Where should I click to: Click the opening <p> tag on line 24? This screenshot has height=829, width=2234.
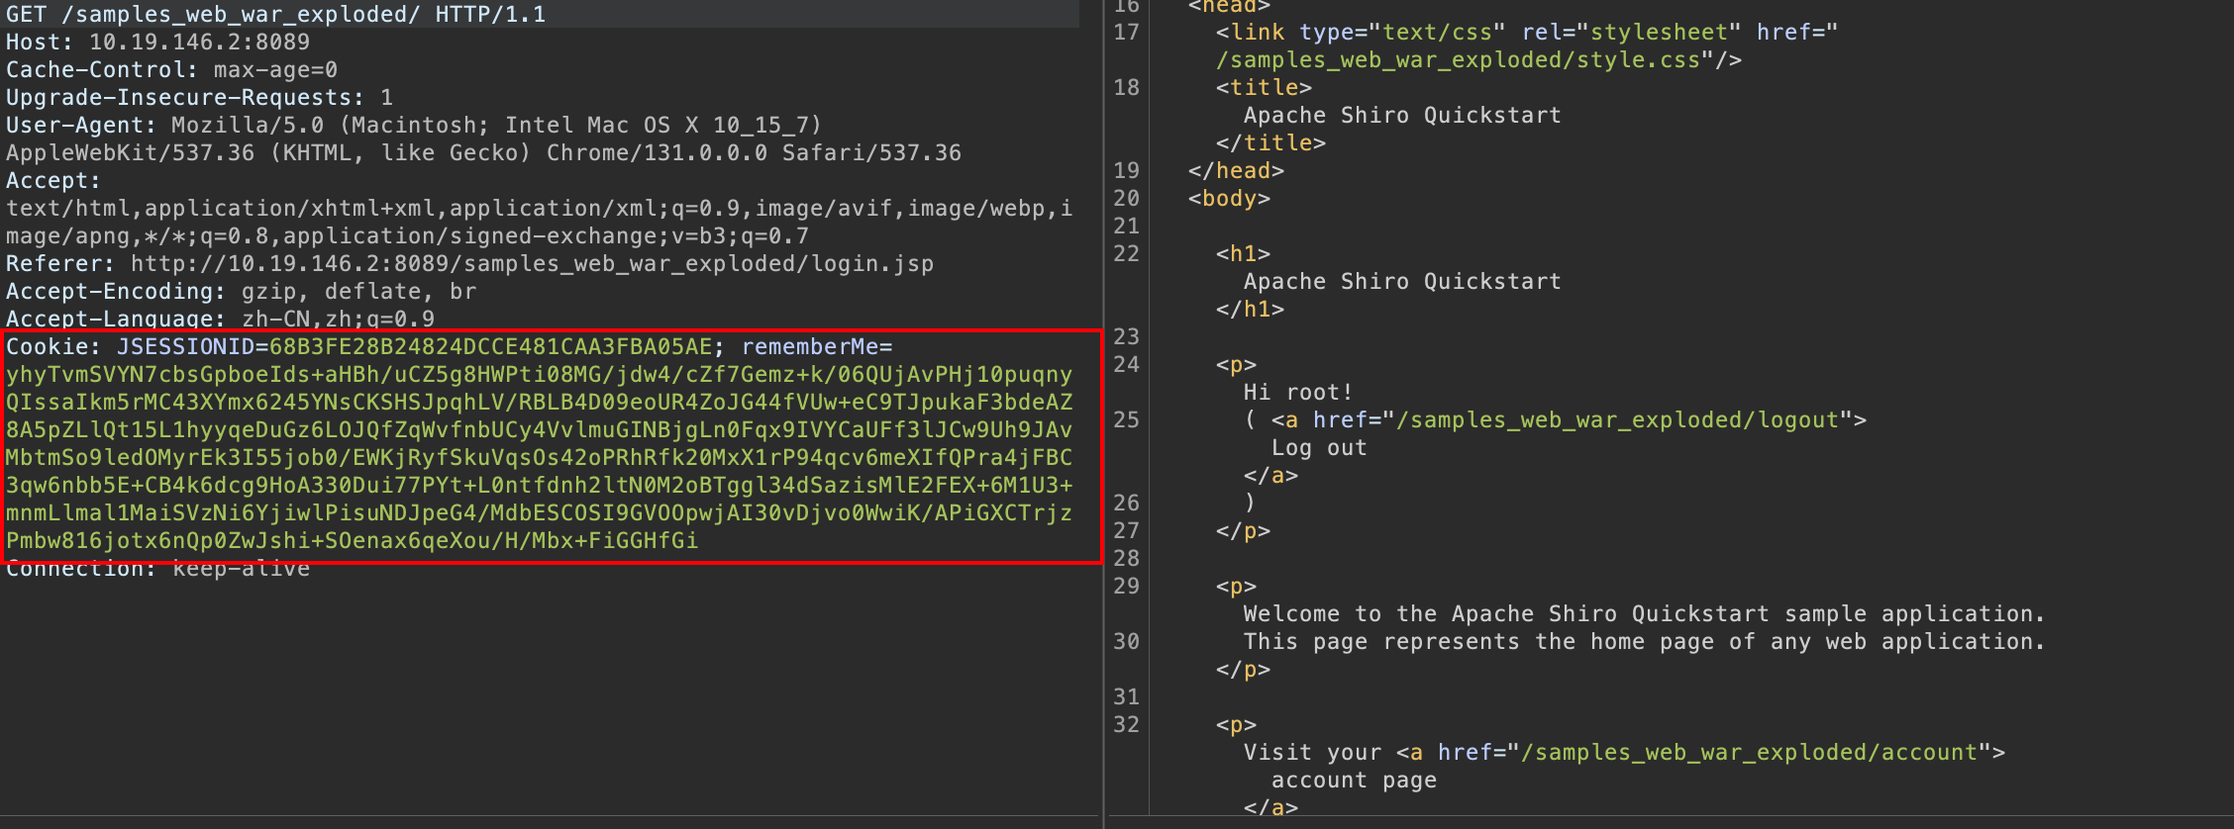pos(1237,364)
